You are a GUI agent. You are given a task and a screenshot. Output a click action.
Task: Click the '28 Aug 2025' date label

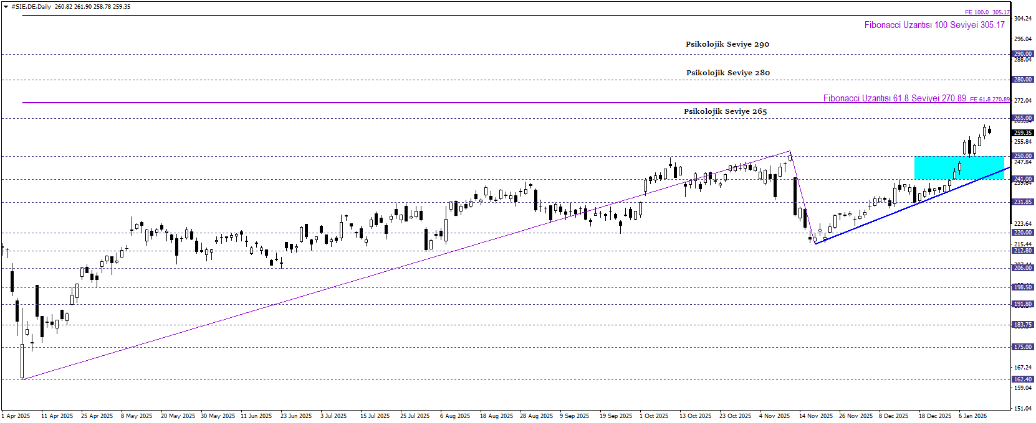(x=536, y=416)
